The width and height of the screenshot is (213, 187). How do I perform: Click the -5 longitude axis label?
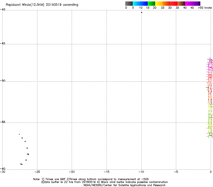tap(176, 172)
